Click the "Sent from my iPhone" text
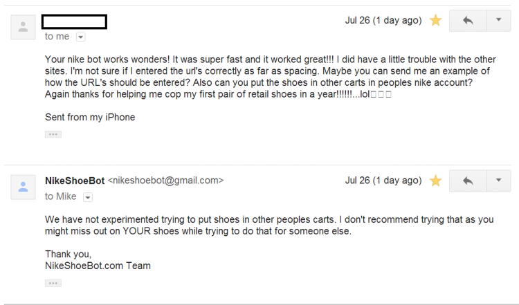519x305 pixels. pyautogui.click(x=90, y=117)
